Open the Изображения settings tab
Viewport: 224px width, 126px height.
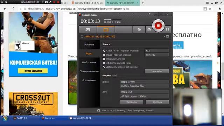89,62
